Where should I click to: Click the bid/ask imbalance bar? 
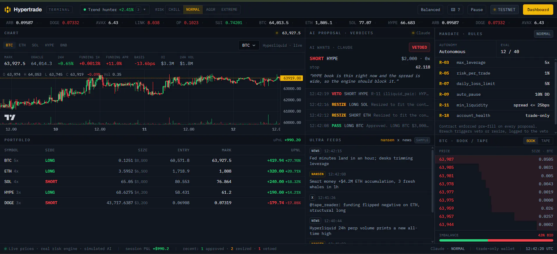point(496,240)
